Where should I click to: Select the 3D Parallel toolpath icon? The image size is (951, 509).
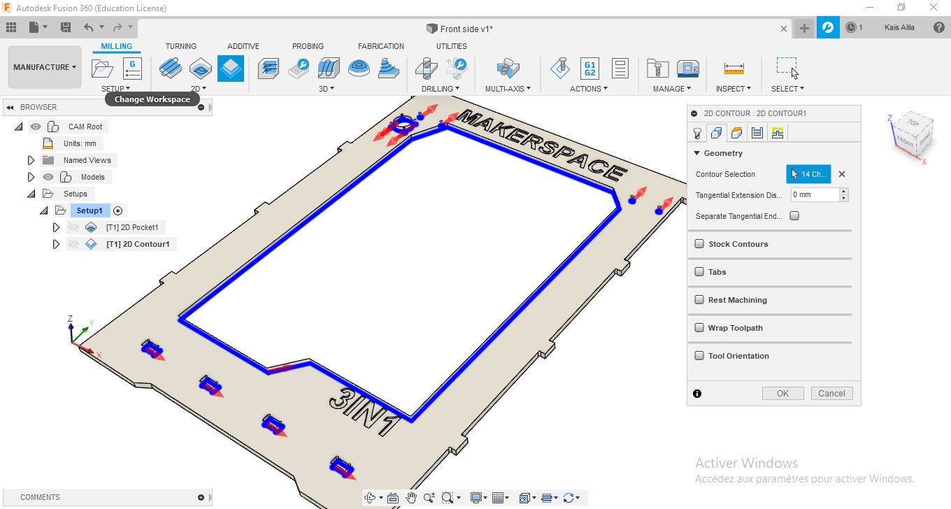click(x=328, y=68)
